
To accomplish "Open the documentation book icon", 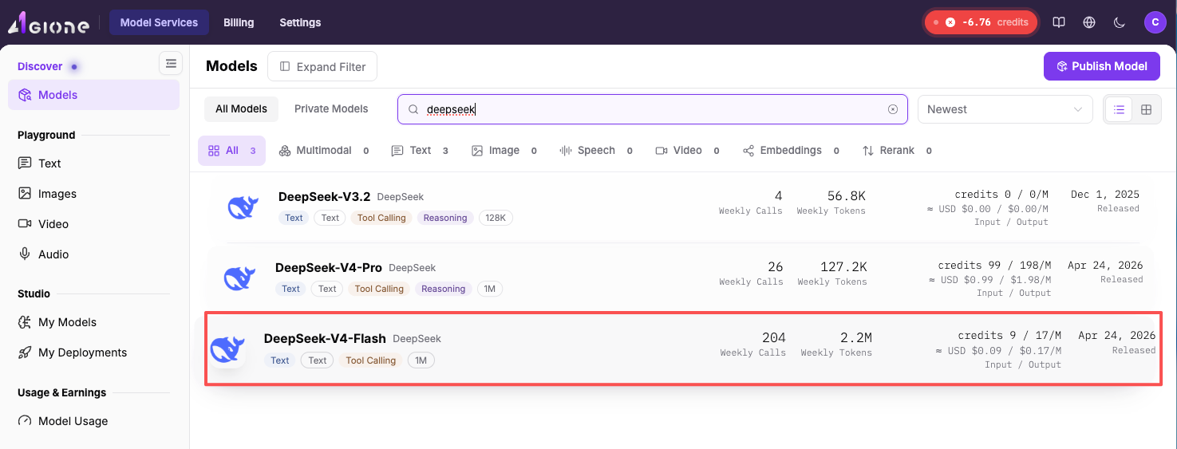I will (x=1059, y=22).
